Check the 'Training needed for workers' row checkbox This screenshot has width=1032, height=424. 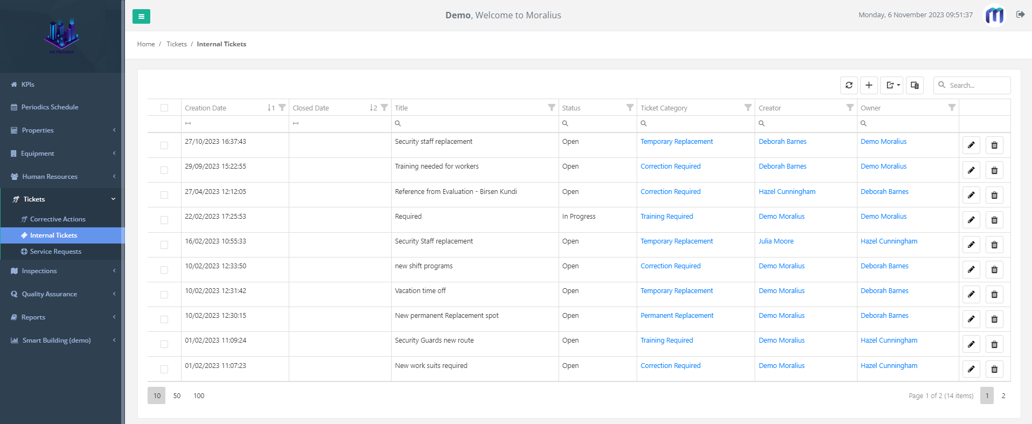(164, 170)
